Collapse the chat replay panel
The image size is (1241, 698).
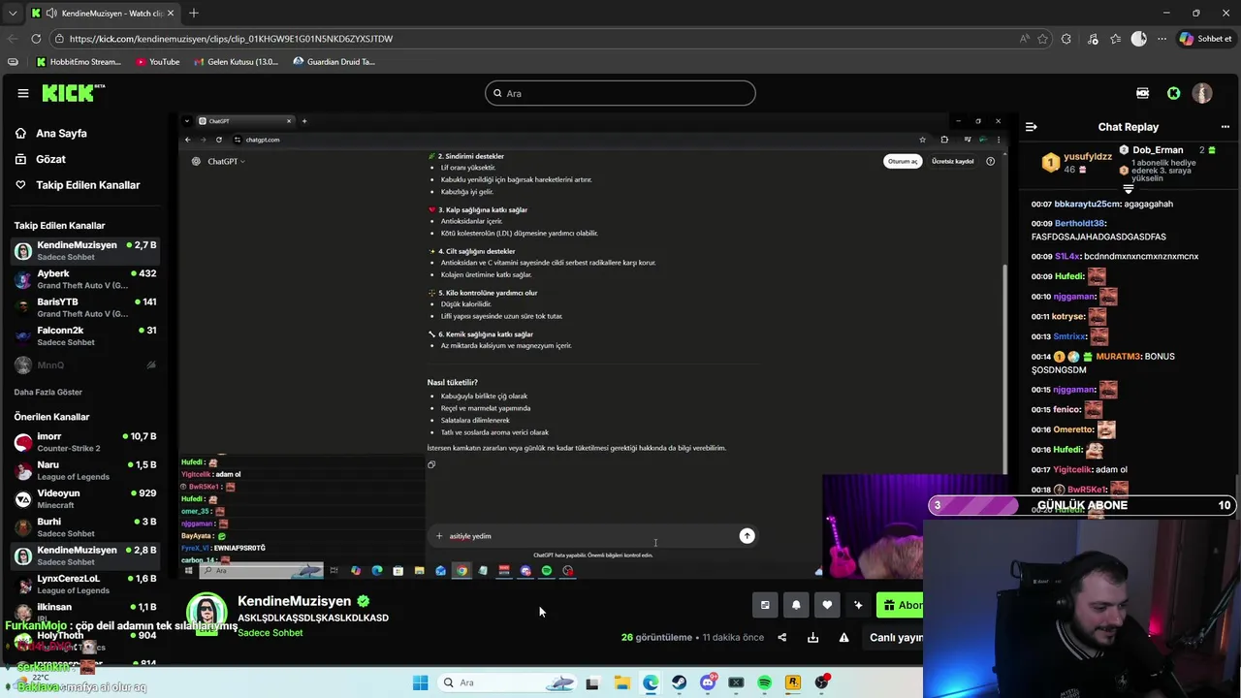point(1032,127)
